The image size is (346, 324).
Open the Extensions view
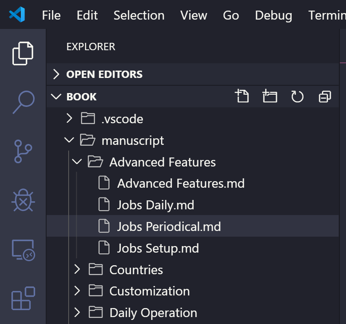(23, 298)
